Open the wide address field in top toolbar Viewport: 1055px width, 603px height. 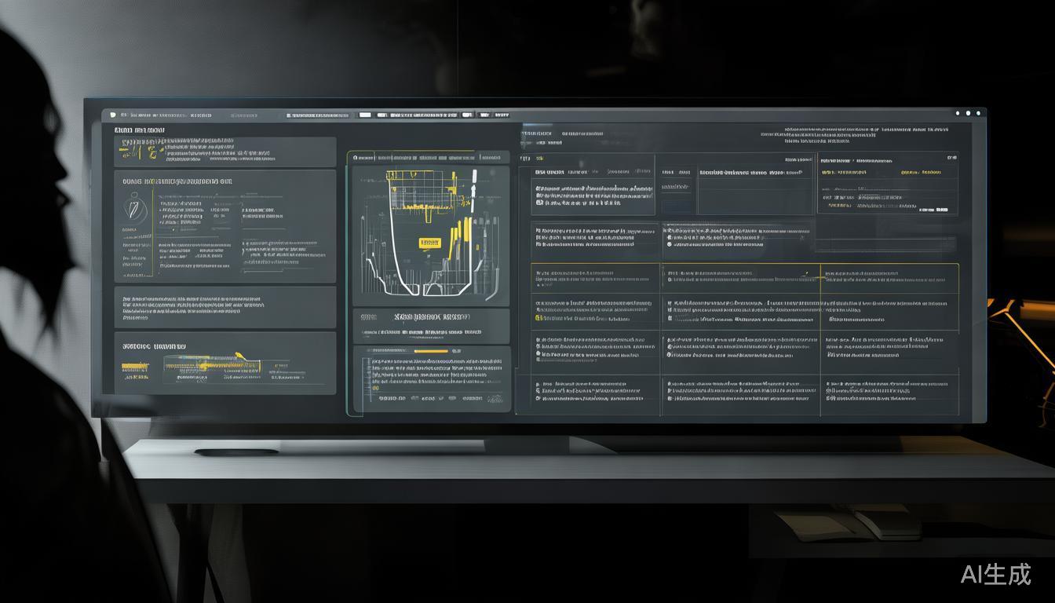click(x=318, y=115)
